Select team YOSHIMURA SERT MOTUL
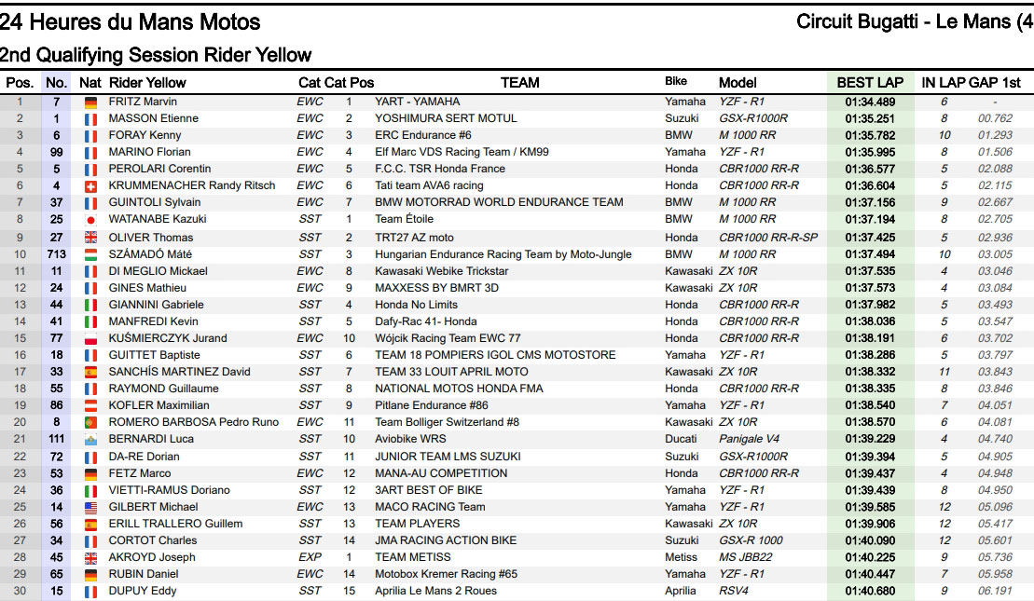Image resolution: width=1034 pixels, height=601 pixels. [x=432, y=118]
